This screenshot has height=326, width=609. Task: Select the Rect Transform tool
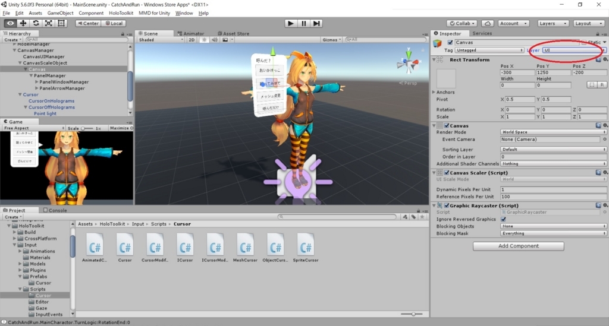[x=61, y=23]
